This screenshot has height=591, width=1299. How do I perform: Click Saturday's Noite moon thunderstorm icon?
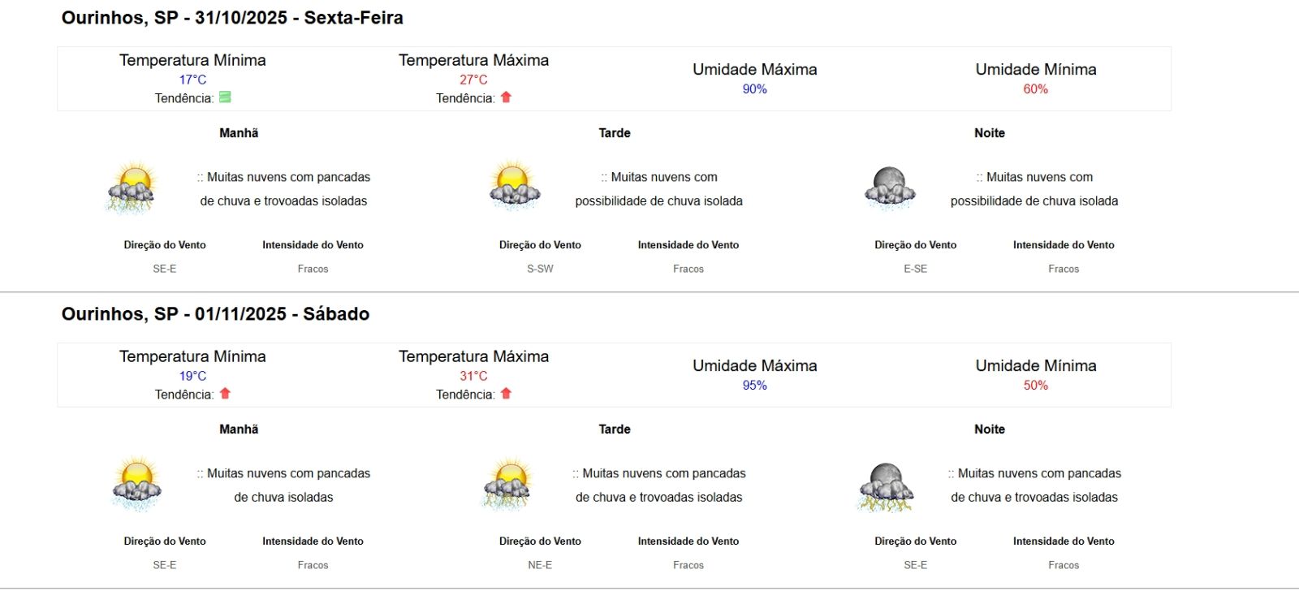886,487
